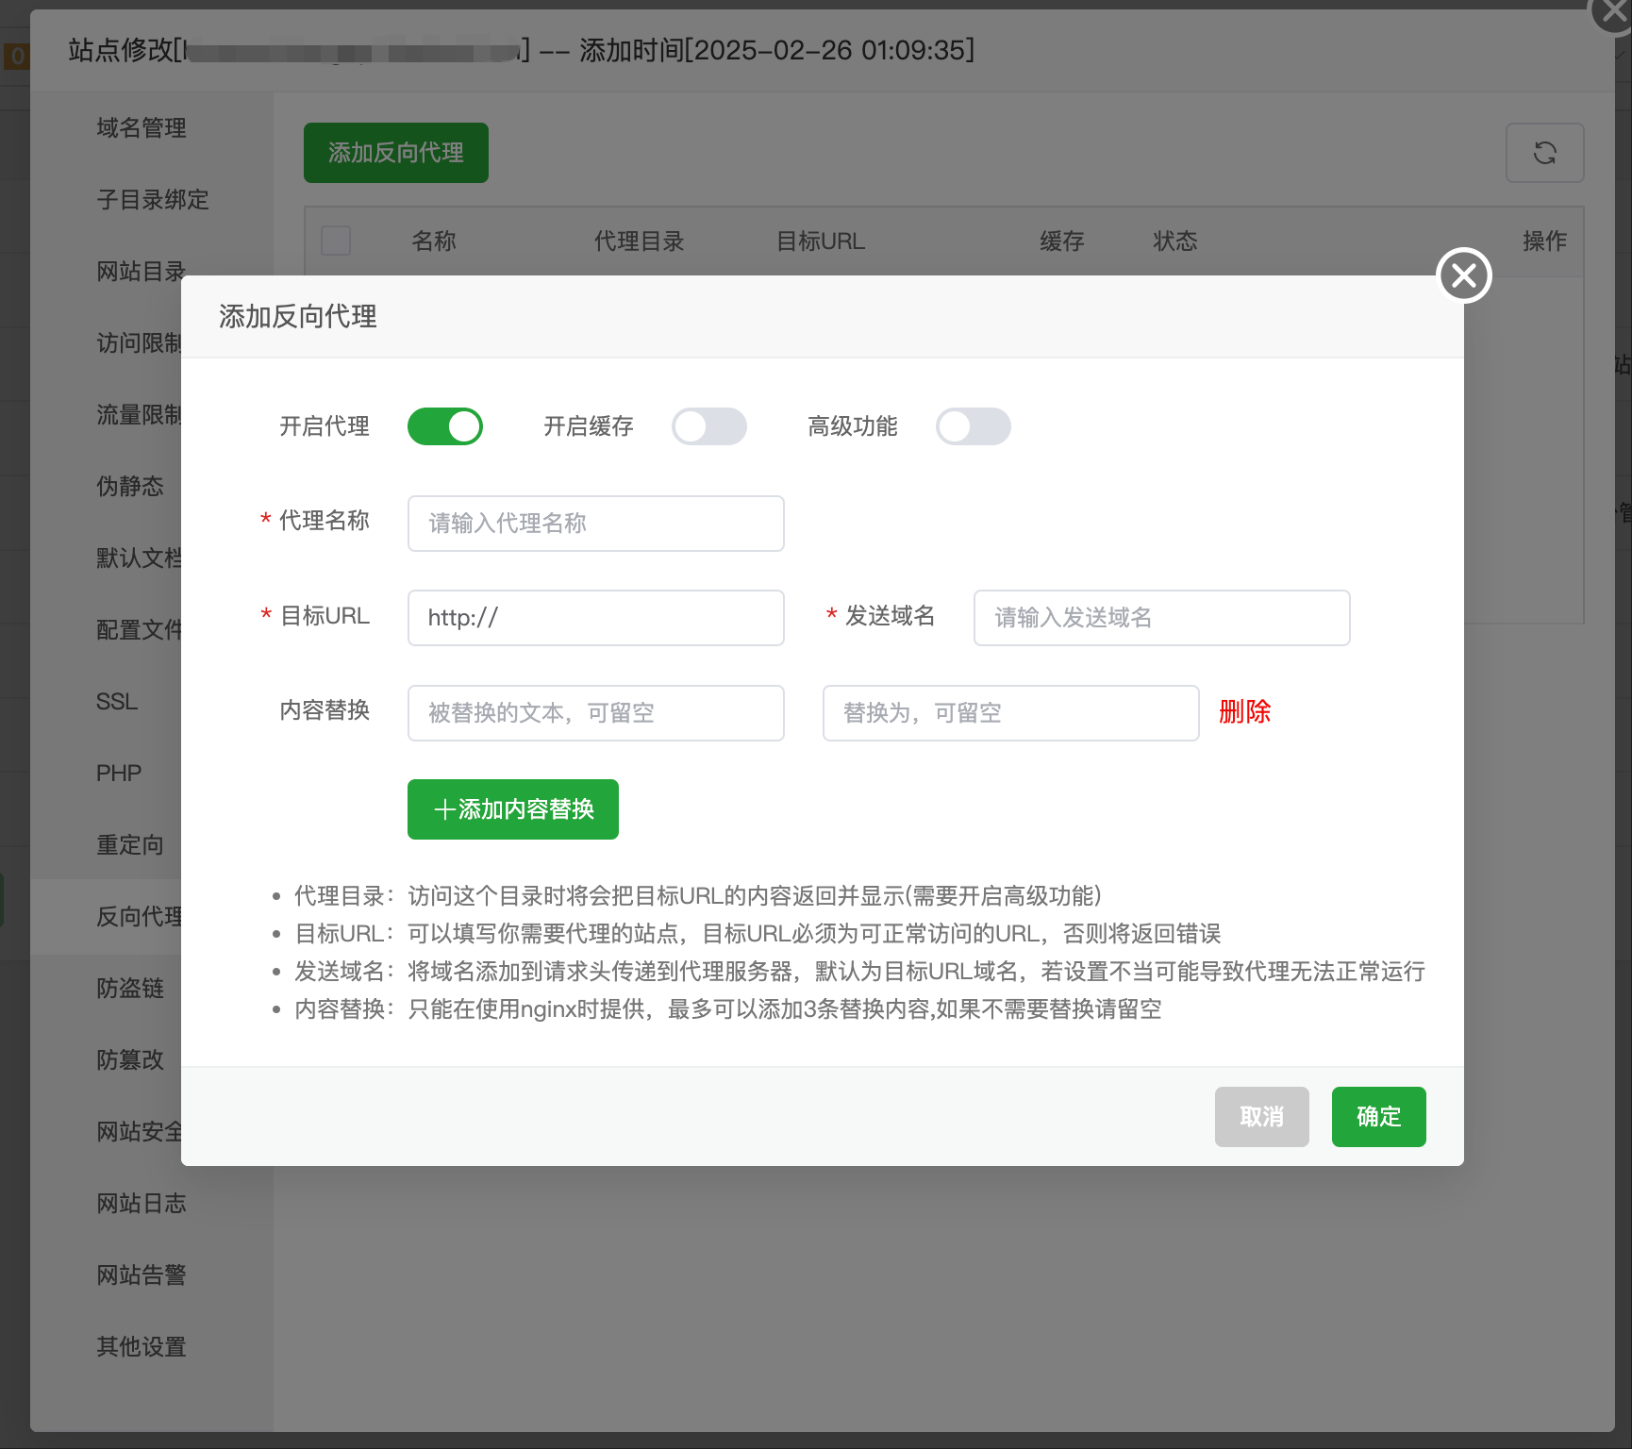
Task: Turn on the 高级功能 switch
Action: point(974,426)
